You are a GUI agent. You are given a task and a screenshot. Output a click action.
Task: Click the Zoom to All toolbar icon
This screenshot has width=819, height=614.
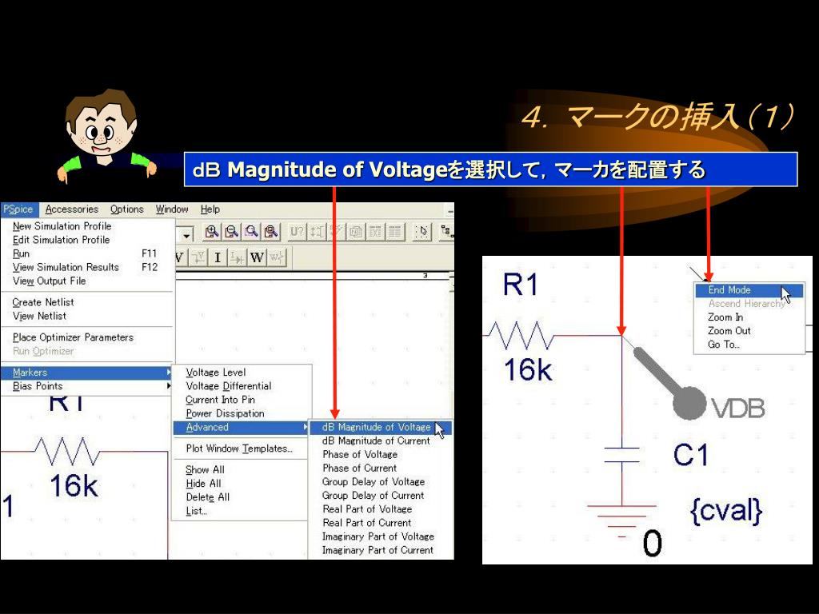click(x=270, y=231)
